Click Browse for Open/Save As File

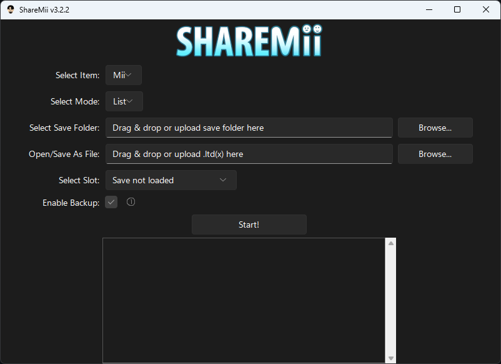click(435, 154)
